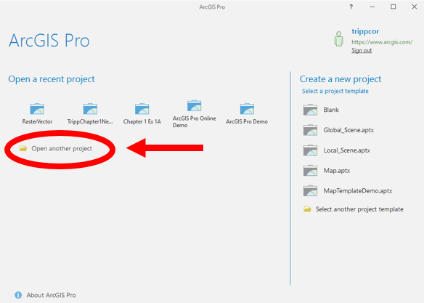Viewport: 424px width, 303px height.
Task: Click the trippcor username
Action: 365,31
